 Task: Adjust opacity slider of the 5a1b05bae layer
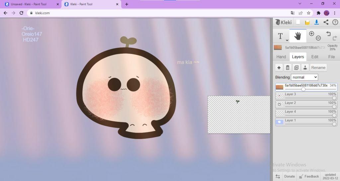tap(303, 89)
